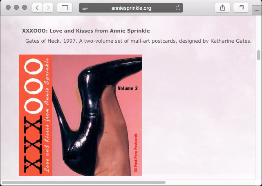This screenshot has width=262, height=186.
Task: Click the orange XXXOOO title strip
Action: click(36, 115)
